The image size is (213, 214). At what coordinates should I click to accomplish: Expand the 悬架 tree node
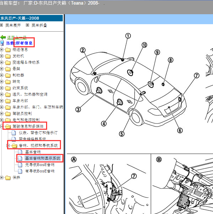click(1, 69)
